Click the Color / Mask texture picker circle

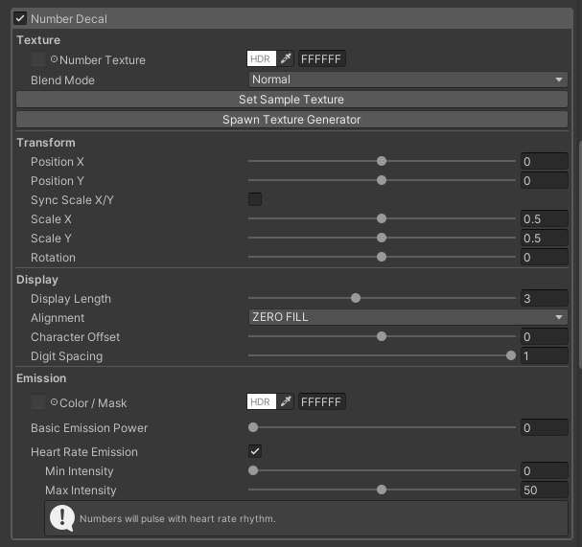tap(54, 401)
